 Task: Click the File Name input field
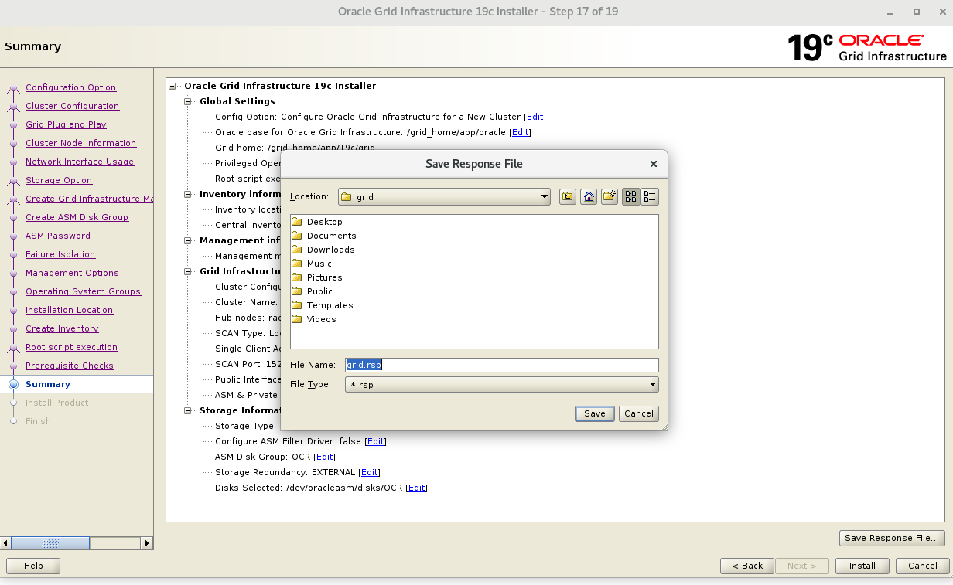[x=501, y=365]
